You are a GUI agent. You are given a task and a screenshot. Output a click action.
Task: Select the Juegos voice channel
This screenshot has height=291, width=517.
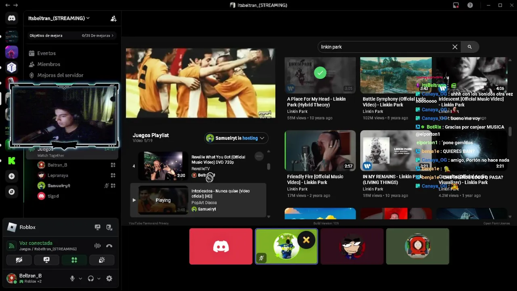pyautogui.click(x=72, y=152)
